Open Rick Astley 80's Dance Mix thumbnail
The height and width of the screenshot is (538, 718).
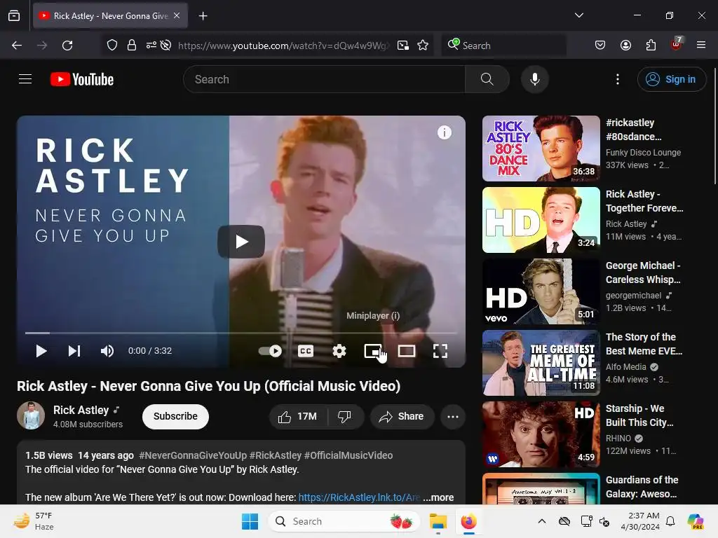[x=541, y=149]
